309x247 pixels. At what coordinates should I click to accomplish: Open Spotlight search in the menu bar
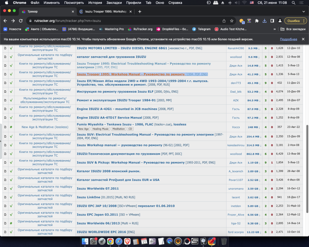click(294, 3)
